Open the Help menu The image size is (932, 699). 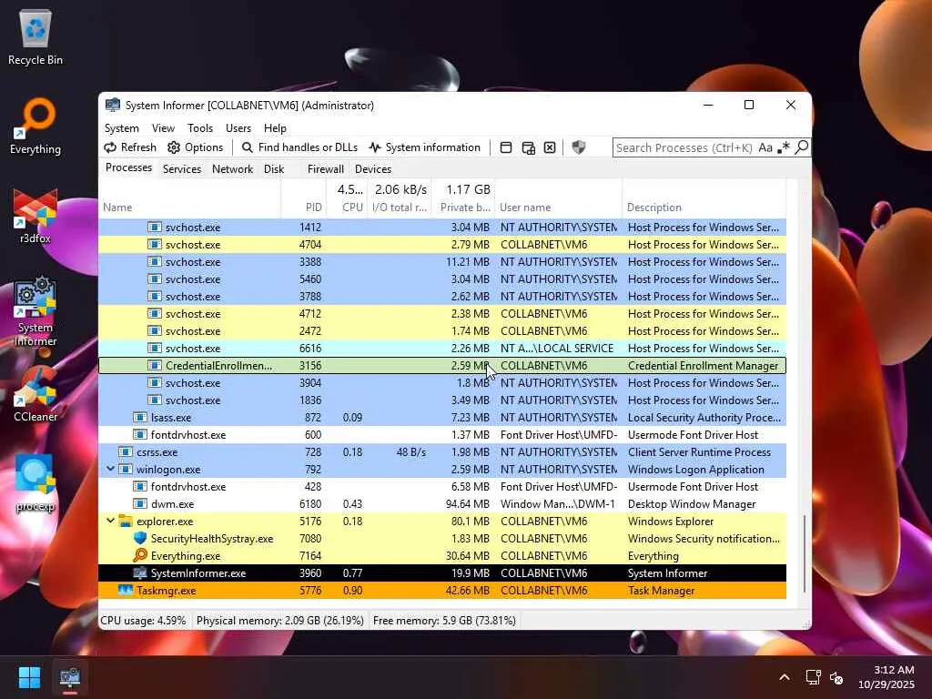(x=275, y=128)
